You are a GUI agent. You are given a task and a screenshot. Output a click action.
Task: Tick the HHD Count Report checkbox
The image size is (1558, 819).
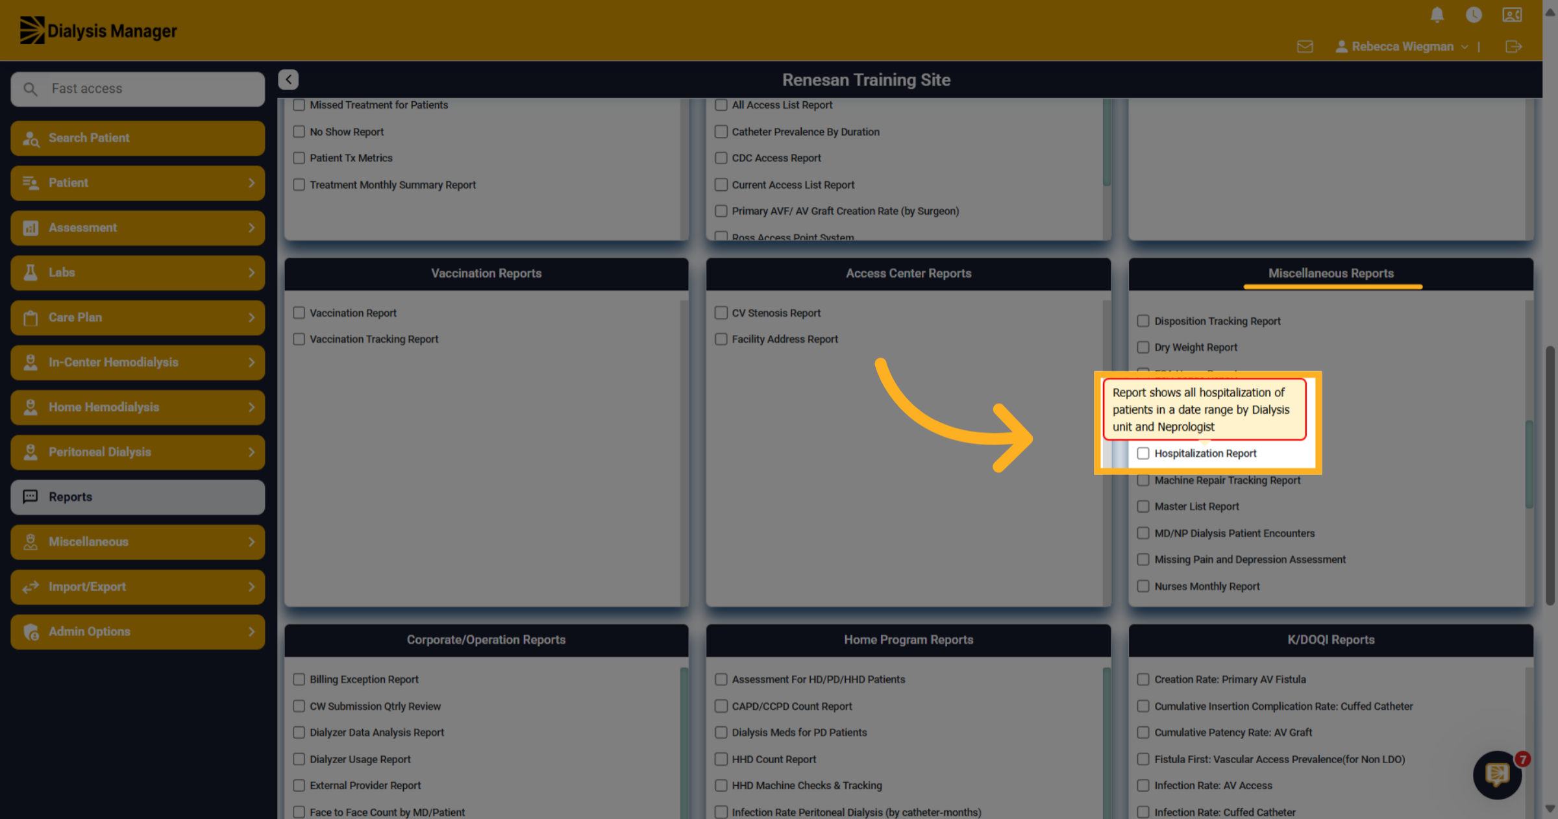click(x=721, y=759)
